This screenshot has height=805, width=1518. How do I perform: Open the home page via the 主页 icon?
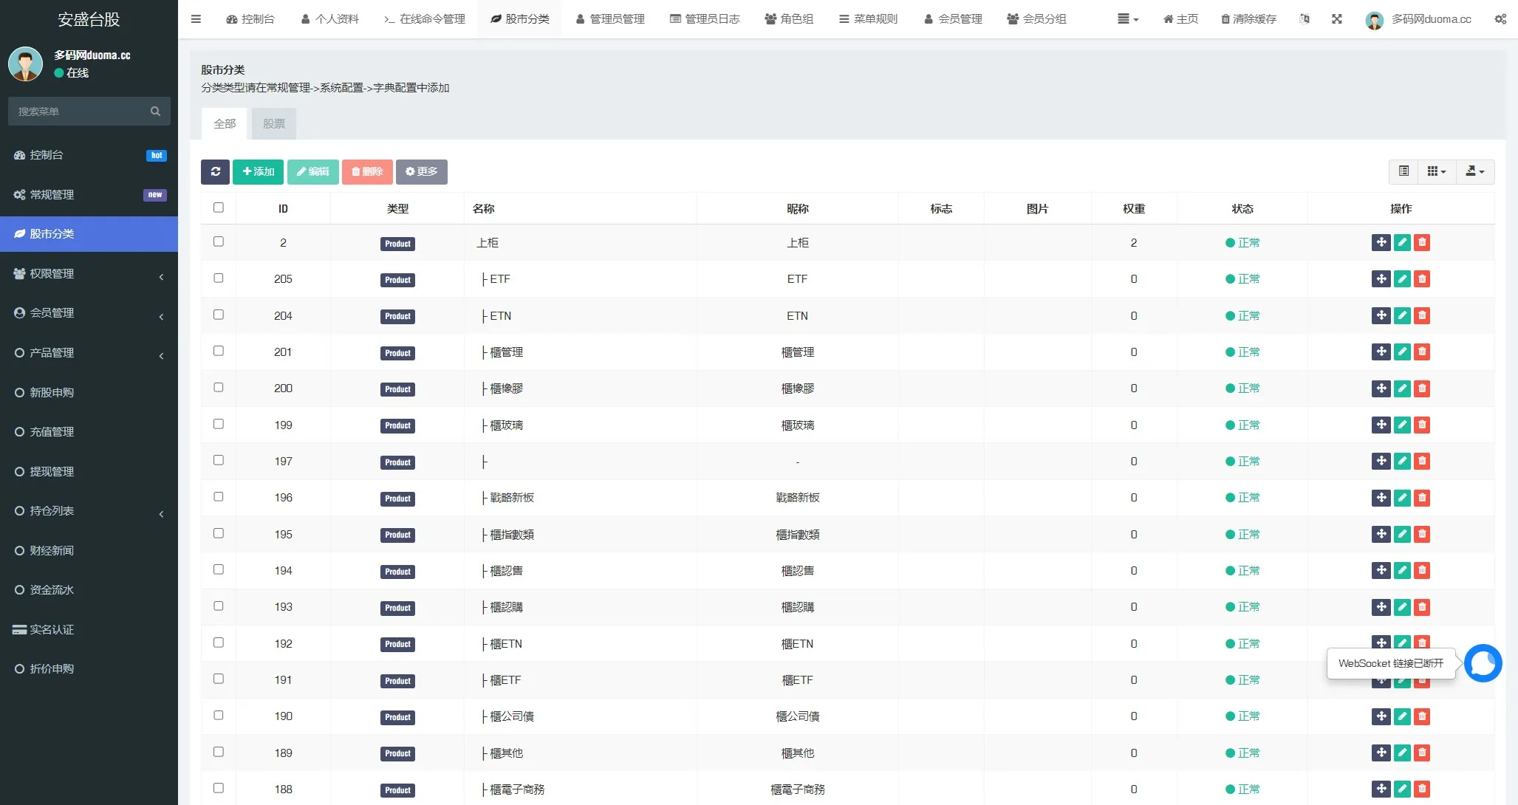tap(1180, 18)
